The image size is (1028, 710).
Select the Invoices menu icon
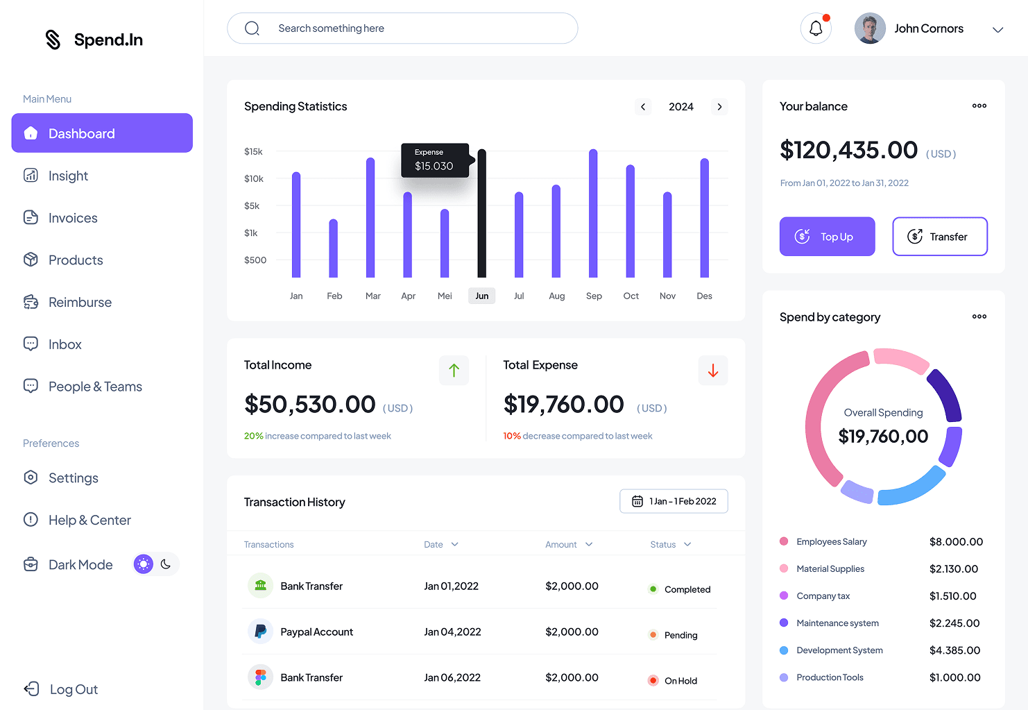pyautogui.click(x=31, y=217)
